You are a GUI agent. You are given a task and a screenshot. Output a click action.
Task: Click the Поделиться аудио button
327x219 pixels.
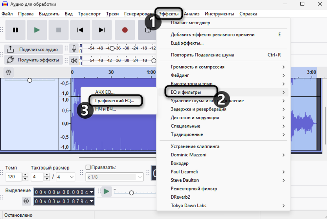(x=33, y=49)
